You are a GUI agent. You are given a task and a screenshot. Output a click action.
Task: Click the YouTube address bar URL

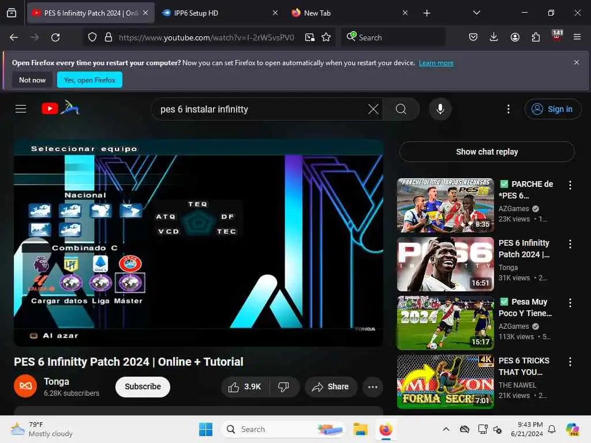coord(206,37)
